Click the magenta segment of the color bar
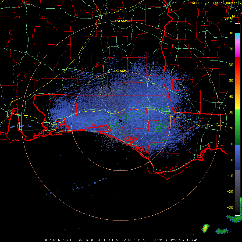Image resolution: width=242 pixels, height=242 pixels. (x=237, y=52)
